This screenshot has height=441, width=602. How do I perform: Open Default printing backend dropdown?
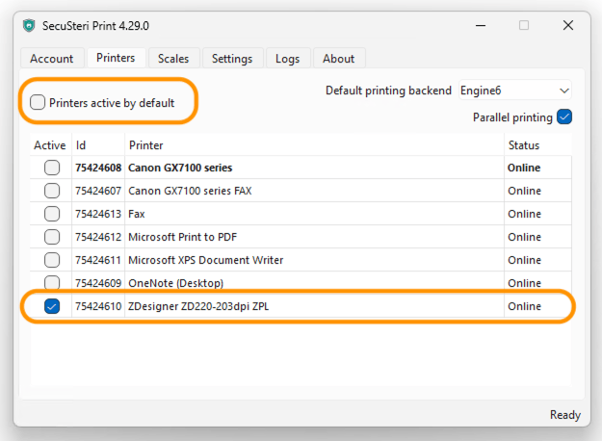(x=515, y=91)
